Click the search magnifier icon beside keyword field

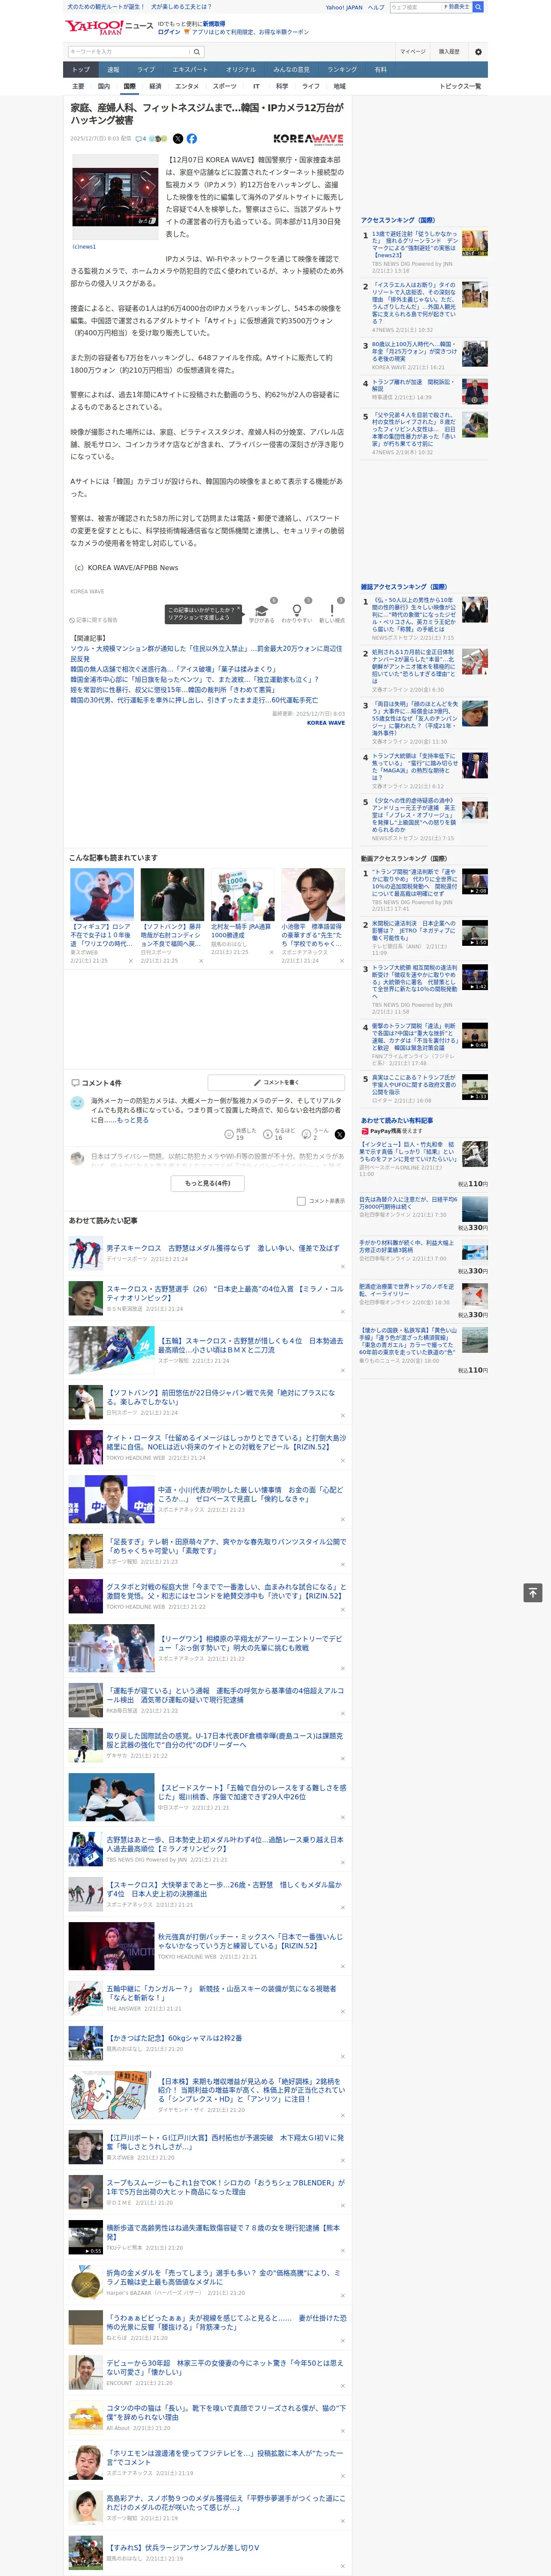click(197, 51)
